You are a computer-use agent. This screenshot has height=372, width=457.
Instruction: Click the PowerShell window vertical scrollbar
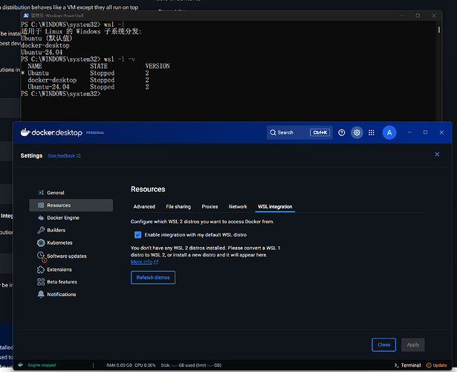point(439,30)
